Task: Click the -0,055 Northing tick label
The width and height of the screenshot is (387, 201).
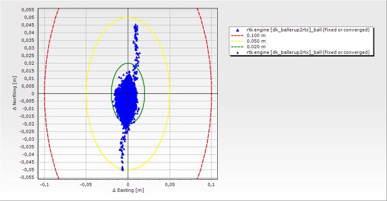Action: [27, 177]
